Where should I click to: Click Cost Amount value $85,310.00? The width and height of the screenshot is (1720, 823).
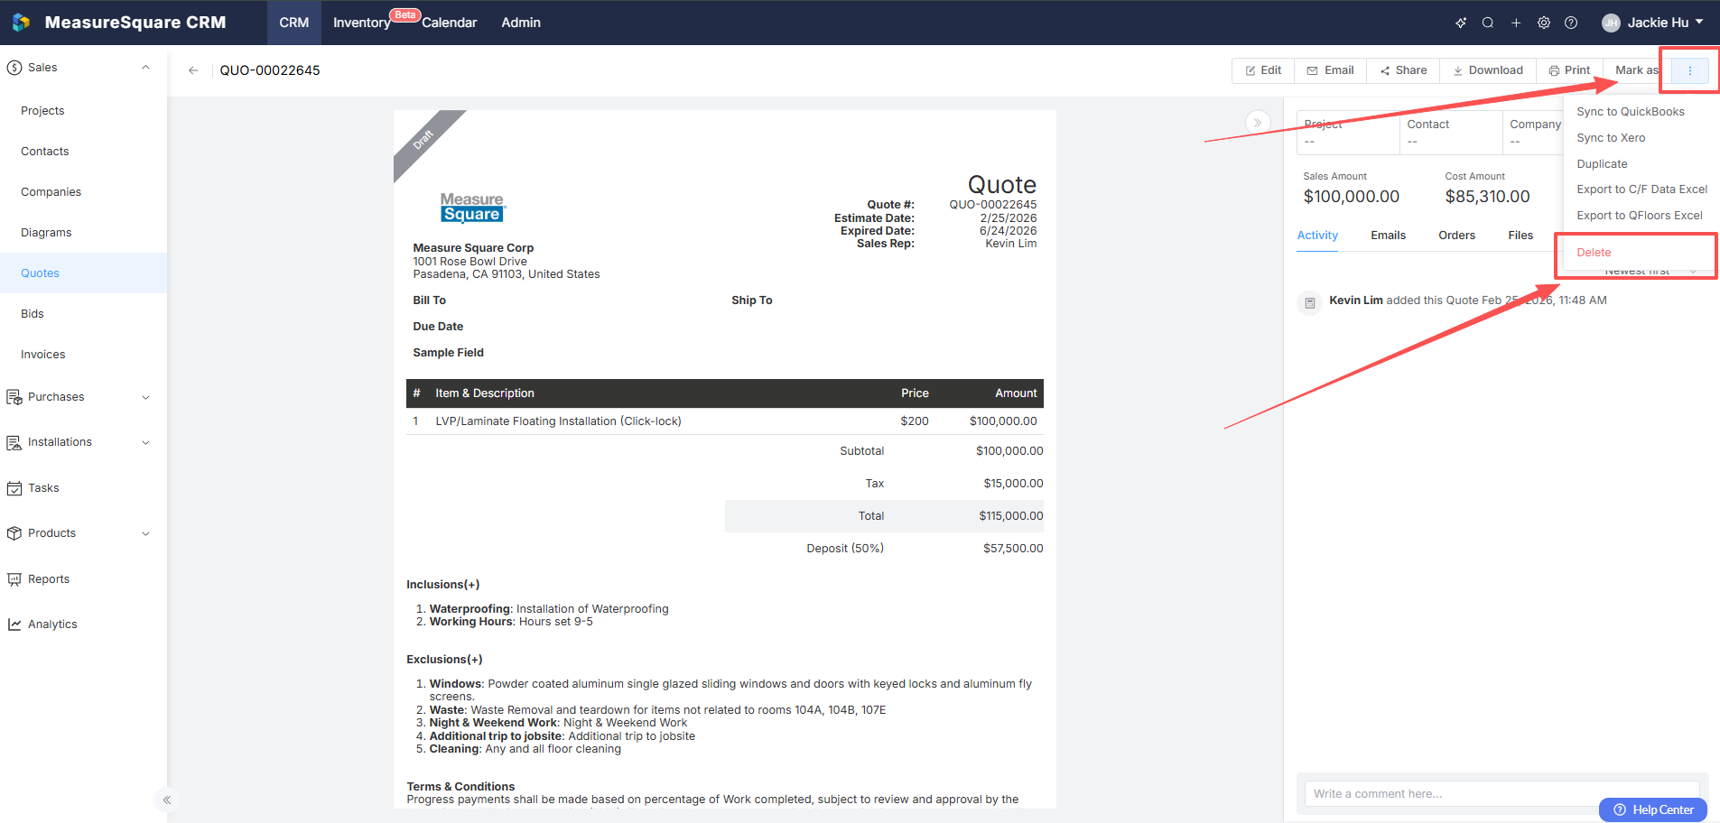[1487, 197]
